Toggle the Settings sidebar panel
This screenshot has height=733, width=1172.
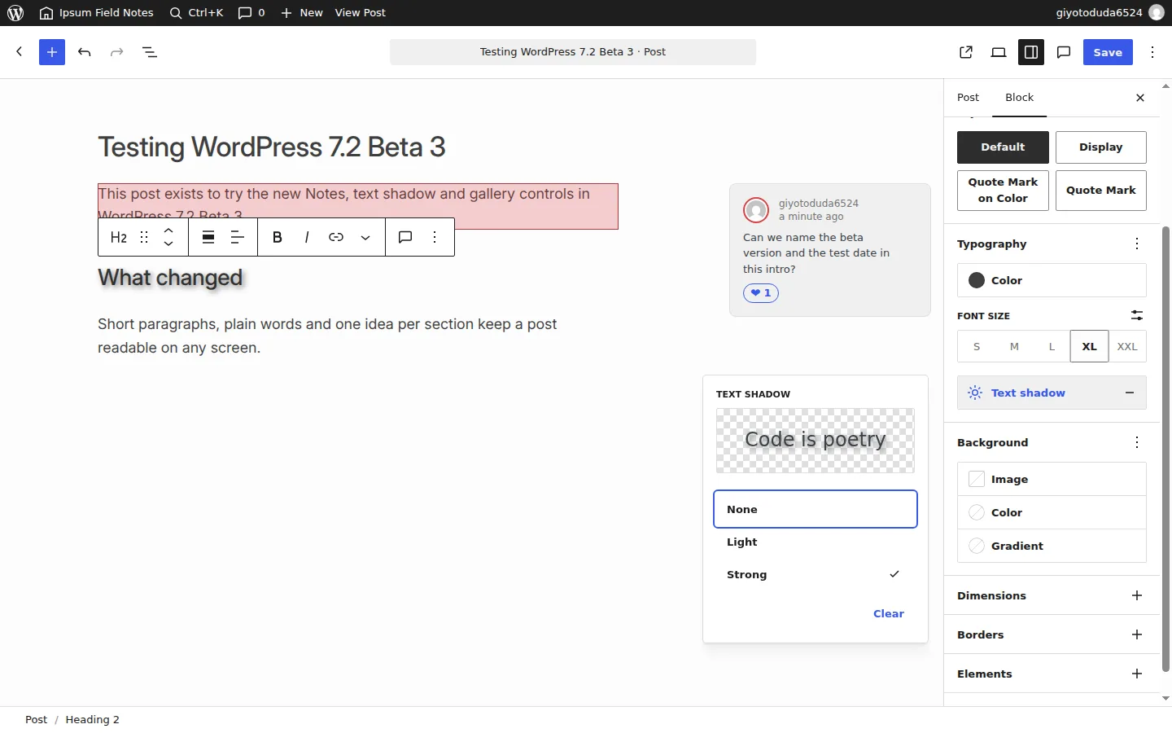click(x=1031, y=52)
